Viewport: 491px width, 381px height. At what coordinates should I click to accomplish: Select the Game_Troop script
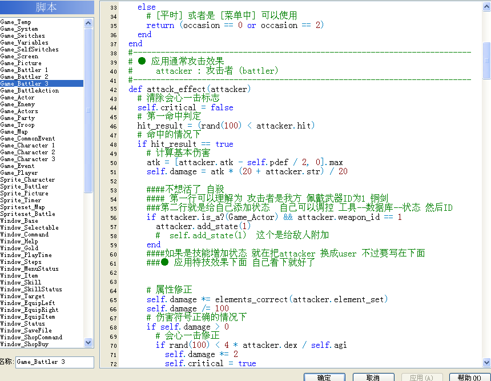pos(18,125)
